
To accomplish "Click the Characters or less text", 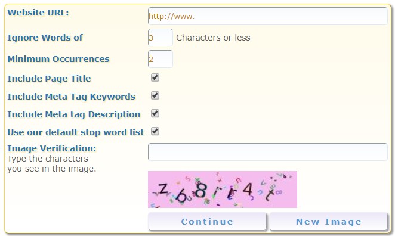I will click(x=213, y=38).
